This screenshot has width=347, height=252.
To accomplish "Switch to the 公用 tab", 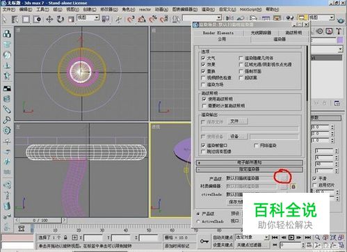I will point(222,39).
